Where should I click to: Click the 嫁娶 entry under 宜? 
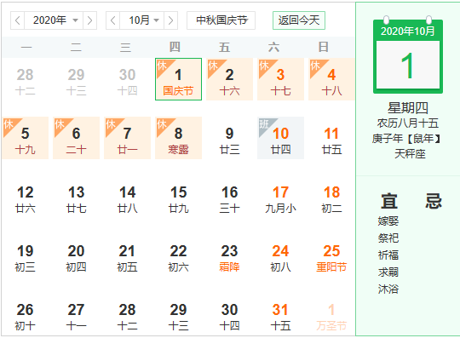click(388, 221)
